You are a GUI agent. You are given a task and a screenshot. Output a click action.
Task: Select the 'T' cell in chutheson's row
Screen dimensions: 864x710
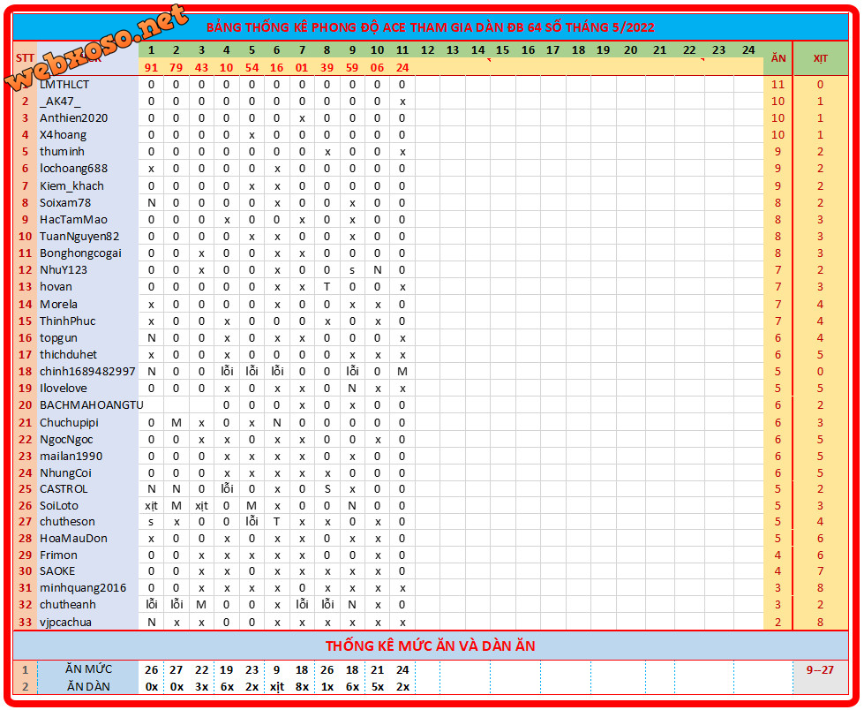pyautogui.click(x=276, y=522)
